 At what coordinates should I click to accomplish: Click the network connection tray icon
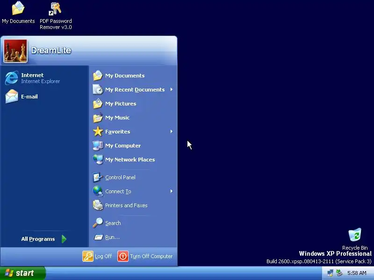[x=331, y=273]
